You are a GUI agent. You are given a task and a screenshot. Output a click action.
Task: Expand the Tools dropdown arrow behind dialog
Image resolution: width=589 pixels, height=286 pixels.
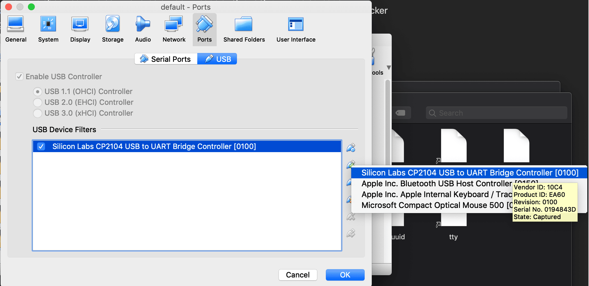389,68
